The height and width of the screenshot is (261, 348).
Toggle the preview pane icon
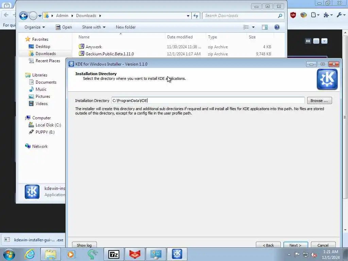pos(264,27)
